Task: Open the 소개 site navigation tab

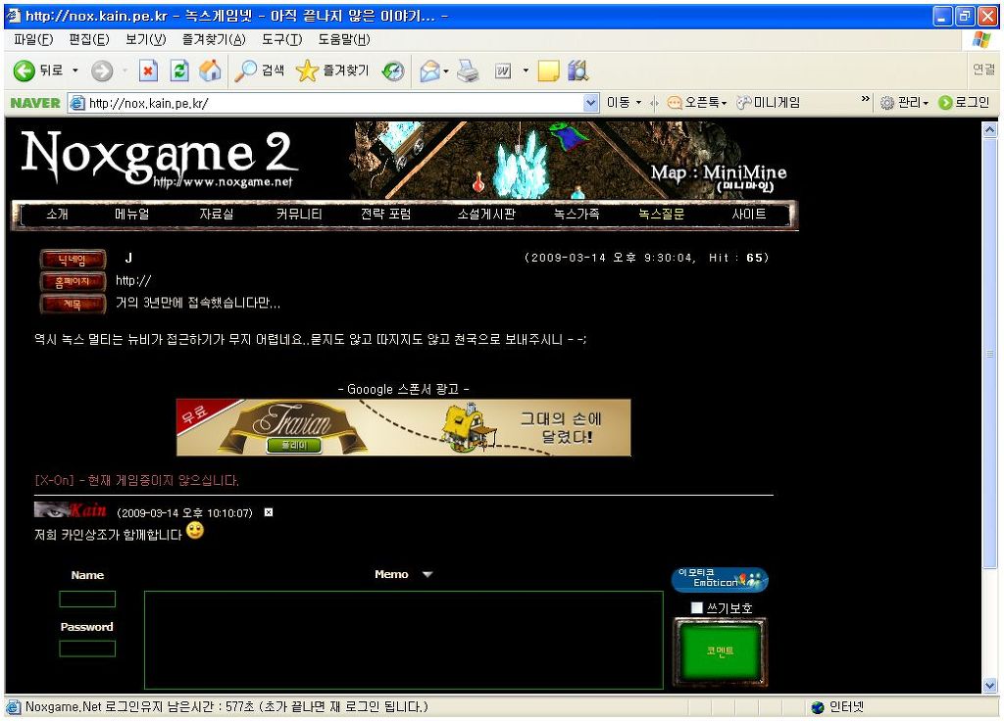Action: pos(57,215)
